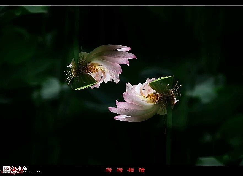Click the green seed pod of lower-right lotus
243x176 pixels.
(163, 84)
